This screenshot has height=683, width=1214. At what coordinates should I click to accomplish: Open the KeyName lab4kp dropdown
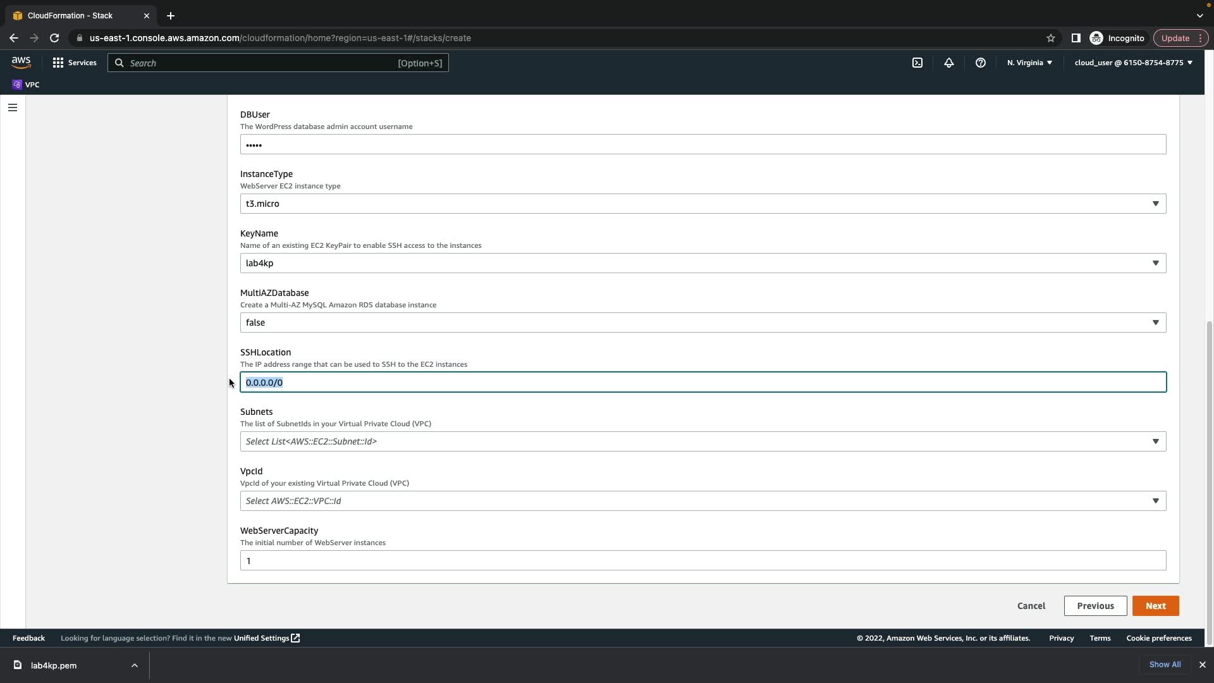click(702, 263)
